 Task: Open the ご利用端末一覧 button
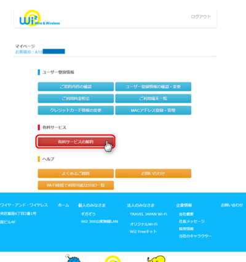coord(153,98)
